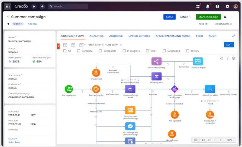242x147 pixels.
Task: Switch to the Attachments and Notes tab
Action: tap(173, 36)
